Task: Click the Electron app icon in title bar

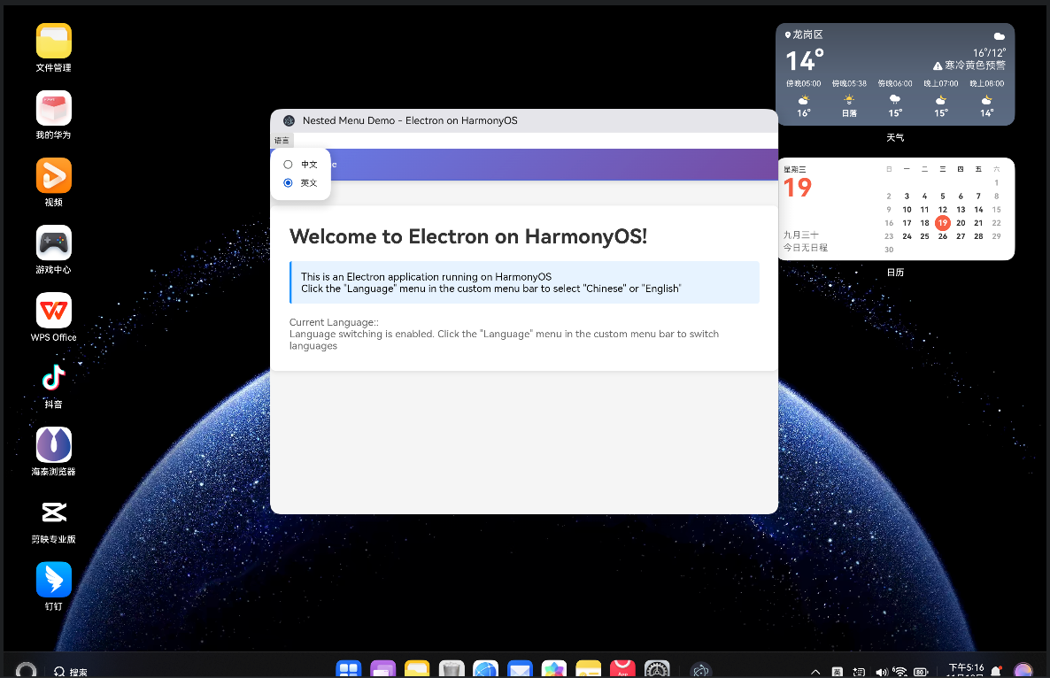Action: (289, 120)
